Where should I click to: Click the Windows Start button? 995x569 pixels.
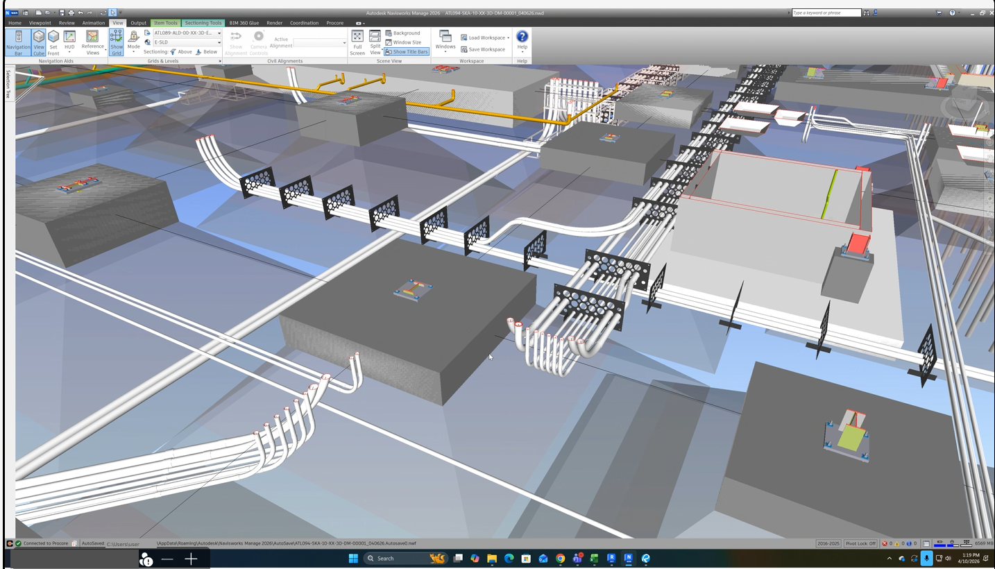click(353, 558)
